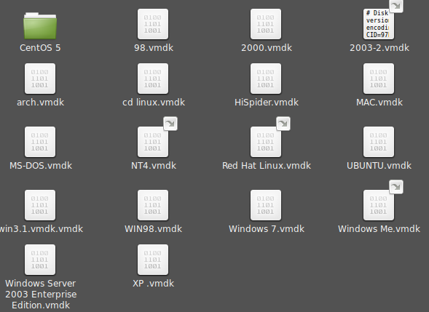Screen dimensions: 429x312
Task: Select the UBUNTU.vmdk file icon
Action: coord(379,142)
